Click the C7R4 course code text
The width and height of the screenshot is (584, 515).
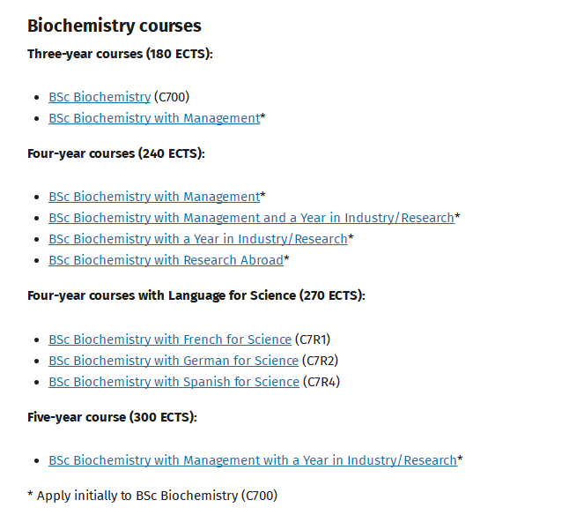(322, 382)
